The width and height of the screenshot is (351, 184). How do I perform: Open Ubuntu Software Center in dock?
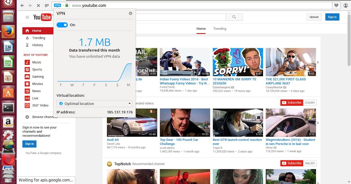tap(8, 93)
